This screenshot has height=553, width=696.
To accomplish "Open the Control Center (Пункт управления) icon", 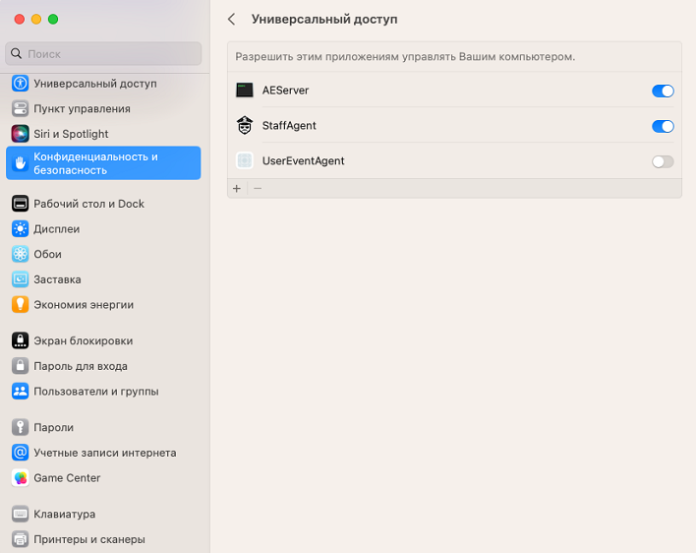I will coord(20,108).
